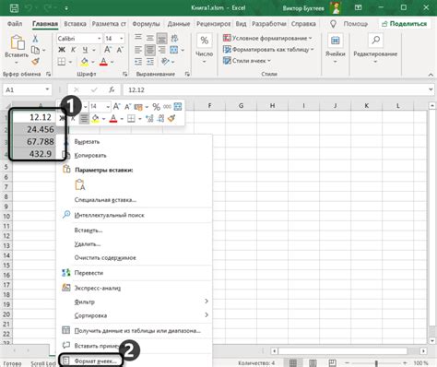The image size is (437, 367).
Task: Open Форматировать как таблицу dropdown
Action: [x=268, y=49]
